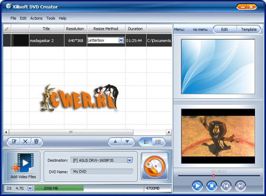This screenshot has width=266, height=196.
Task: Skip to the next chapter in the preview
Action: pyautogui.click(x=240, y=186)
